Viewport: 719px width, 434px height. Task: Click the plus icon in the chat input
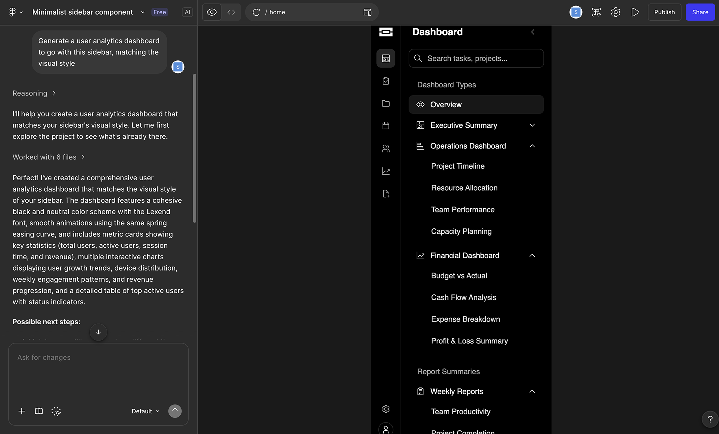[21, 411]
